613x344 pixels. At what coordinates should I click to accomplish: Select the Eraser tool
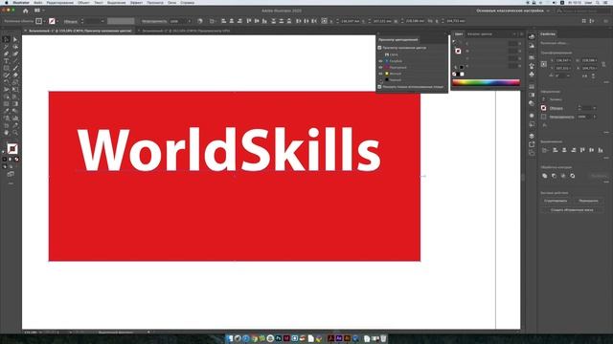coord(15,75)
